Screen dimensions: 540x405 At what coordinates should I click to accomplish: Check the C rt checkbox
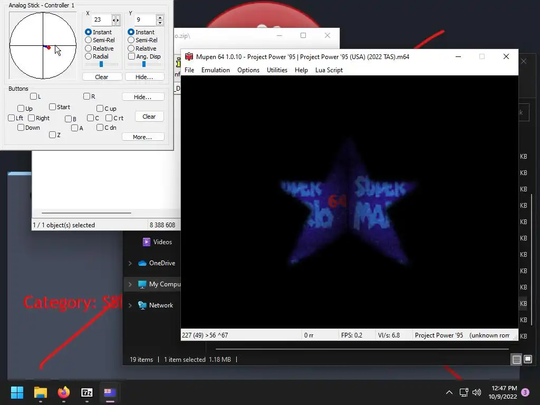[109, 118]
